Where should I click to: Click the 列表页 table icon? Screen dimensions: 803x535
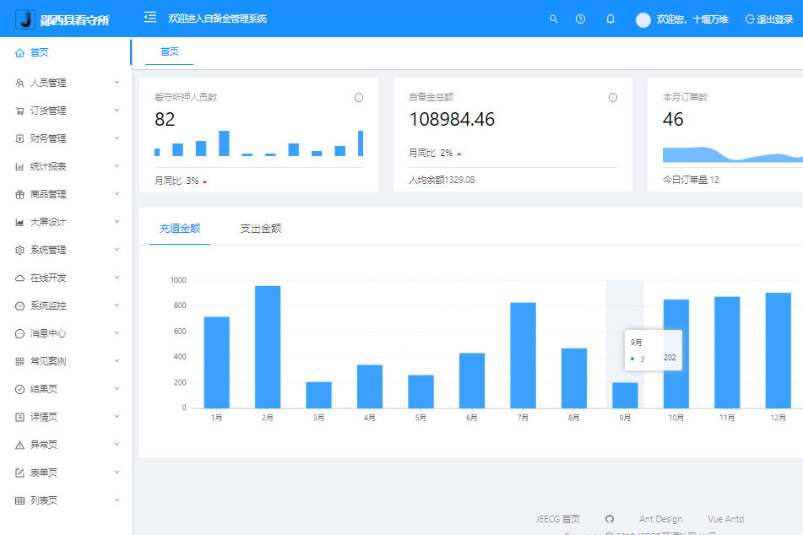[x=19, y=500]
